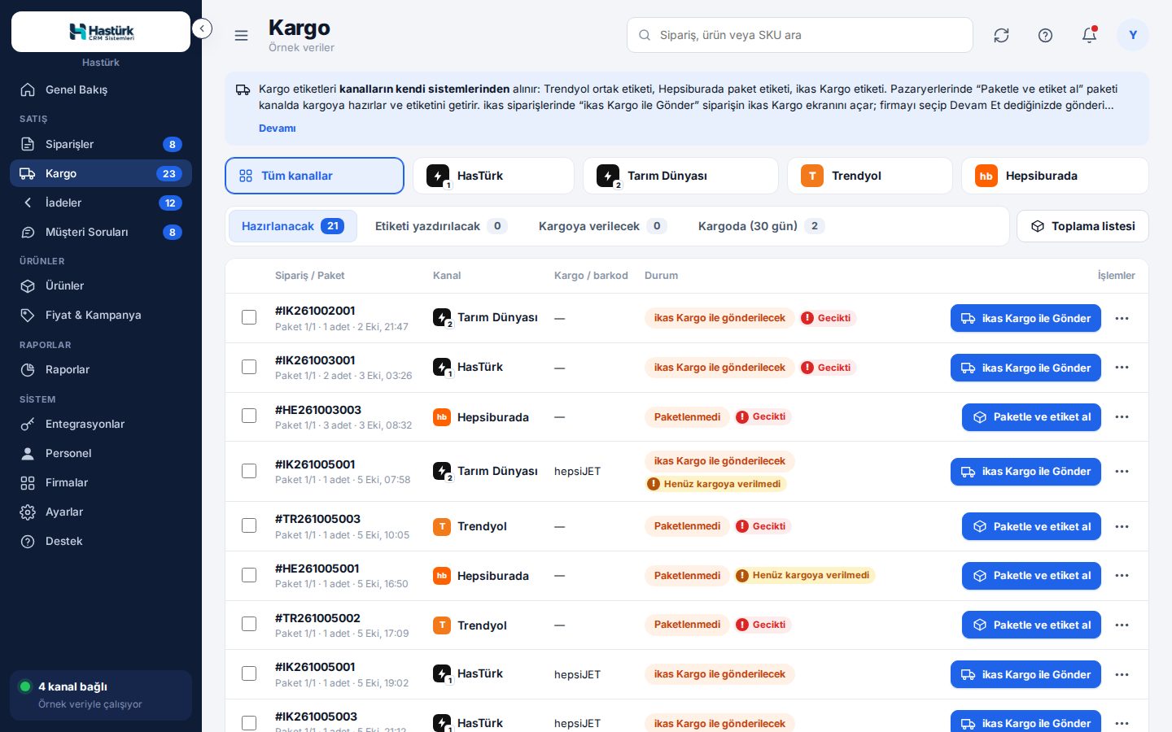Collapse the sidebar with the chevron button
The image size is (1172, 732).
[202, 28]
